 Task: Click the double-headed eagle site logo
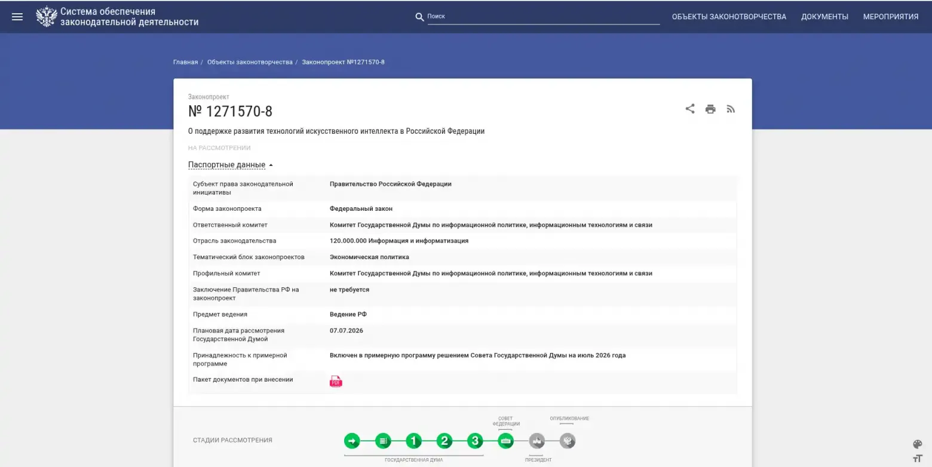tap(46, 17)
